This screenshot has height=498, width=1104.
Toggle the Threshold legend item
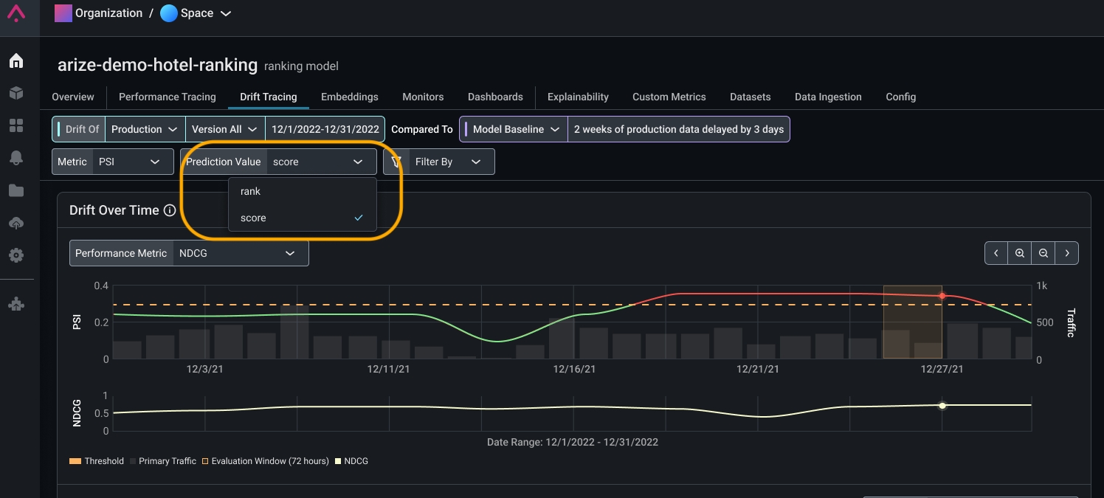click(97, 461)
